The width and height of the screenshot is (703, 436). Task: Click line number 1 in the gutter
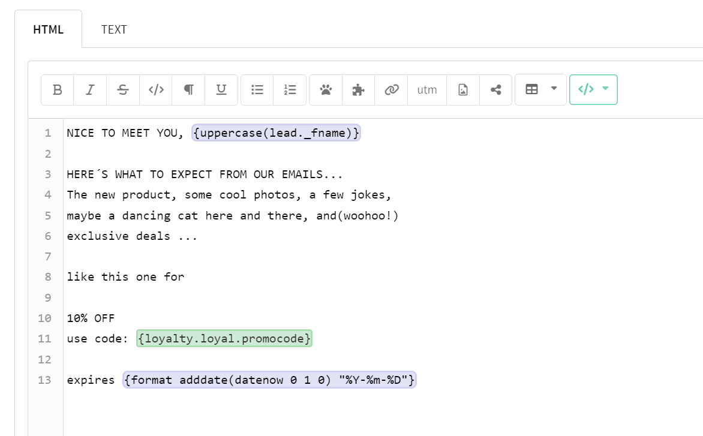click(48, 133)
